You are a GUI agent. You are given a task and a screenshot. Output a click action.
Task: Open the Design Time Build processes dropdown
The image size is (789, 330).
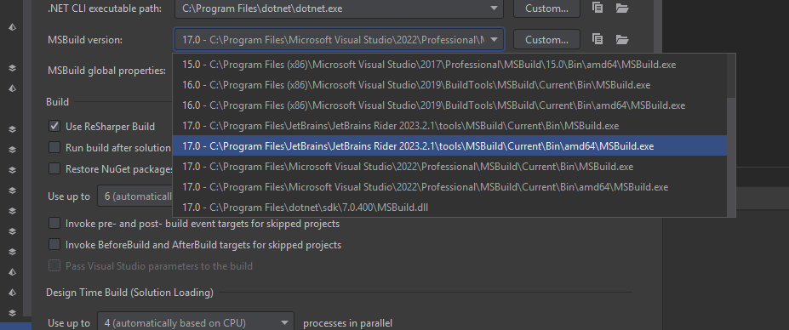(285, 322)
